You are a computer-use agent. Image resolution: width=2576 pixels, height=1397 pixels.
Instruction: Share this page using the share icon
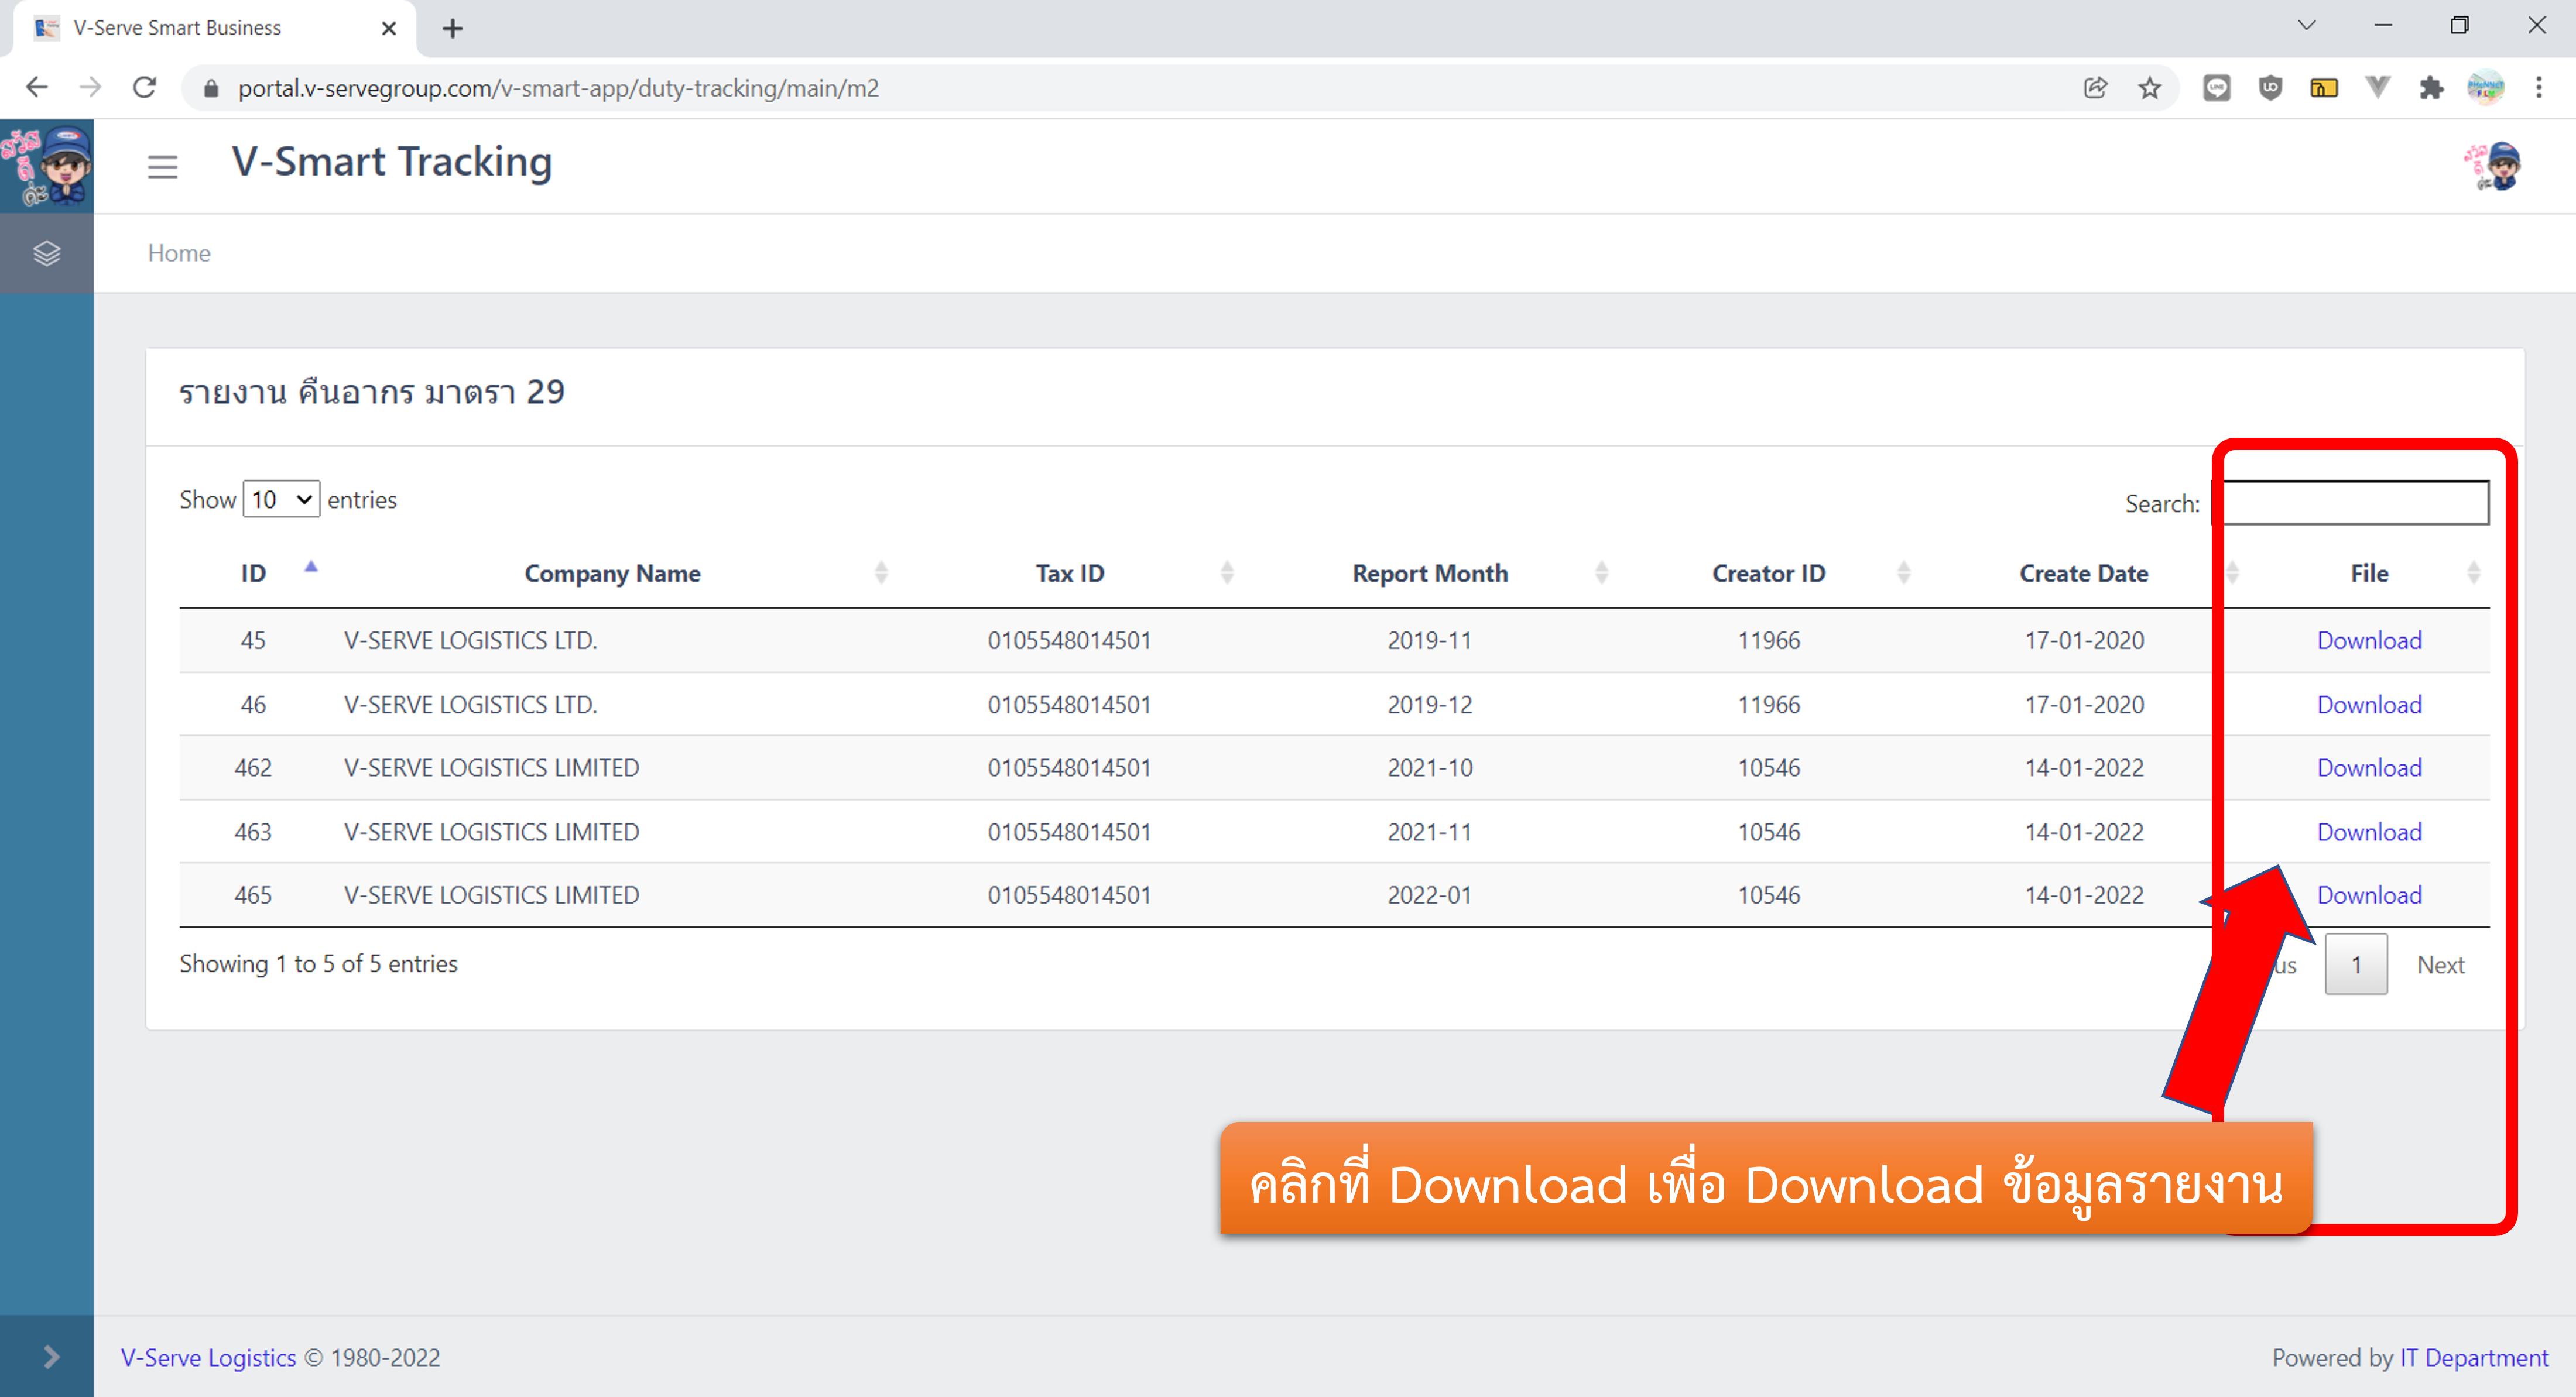click(x=2095, y=88)
